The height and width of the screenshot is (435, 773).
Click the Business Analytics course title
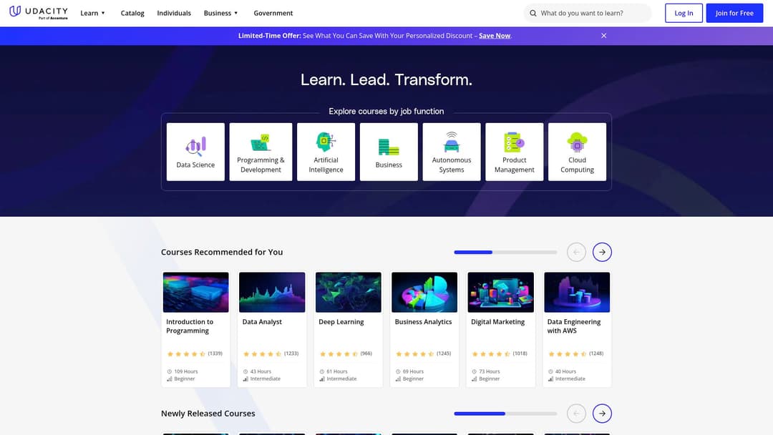(x=424, y=322)
